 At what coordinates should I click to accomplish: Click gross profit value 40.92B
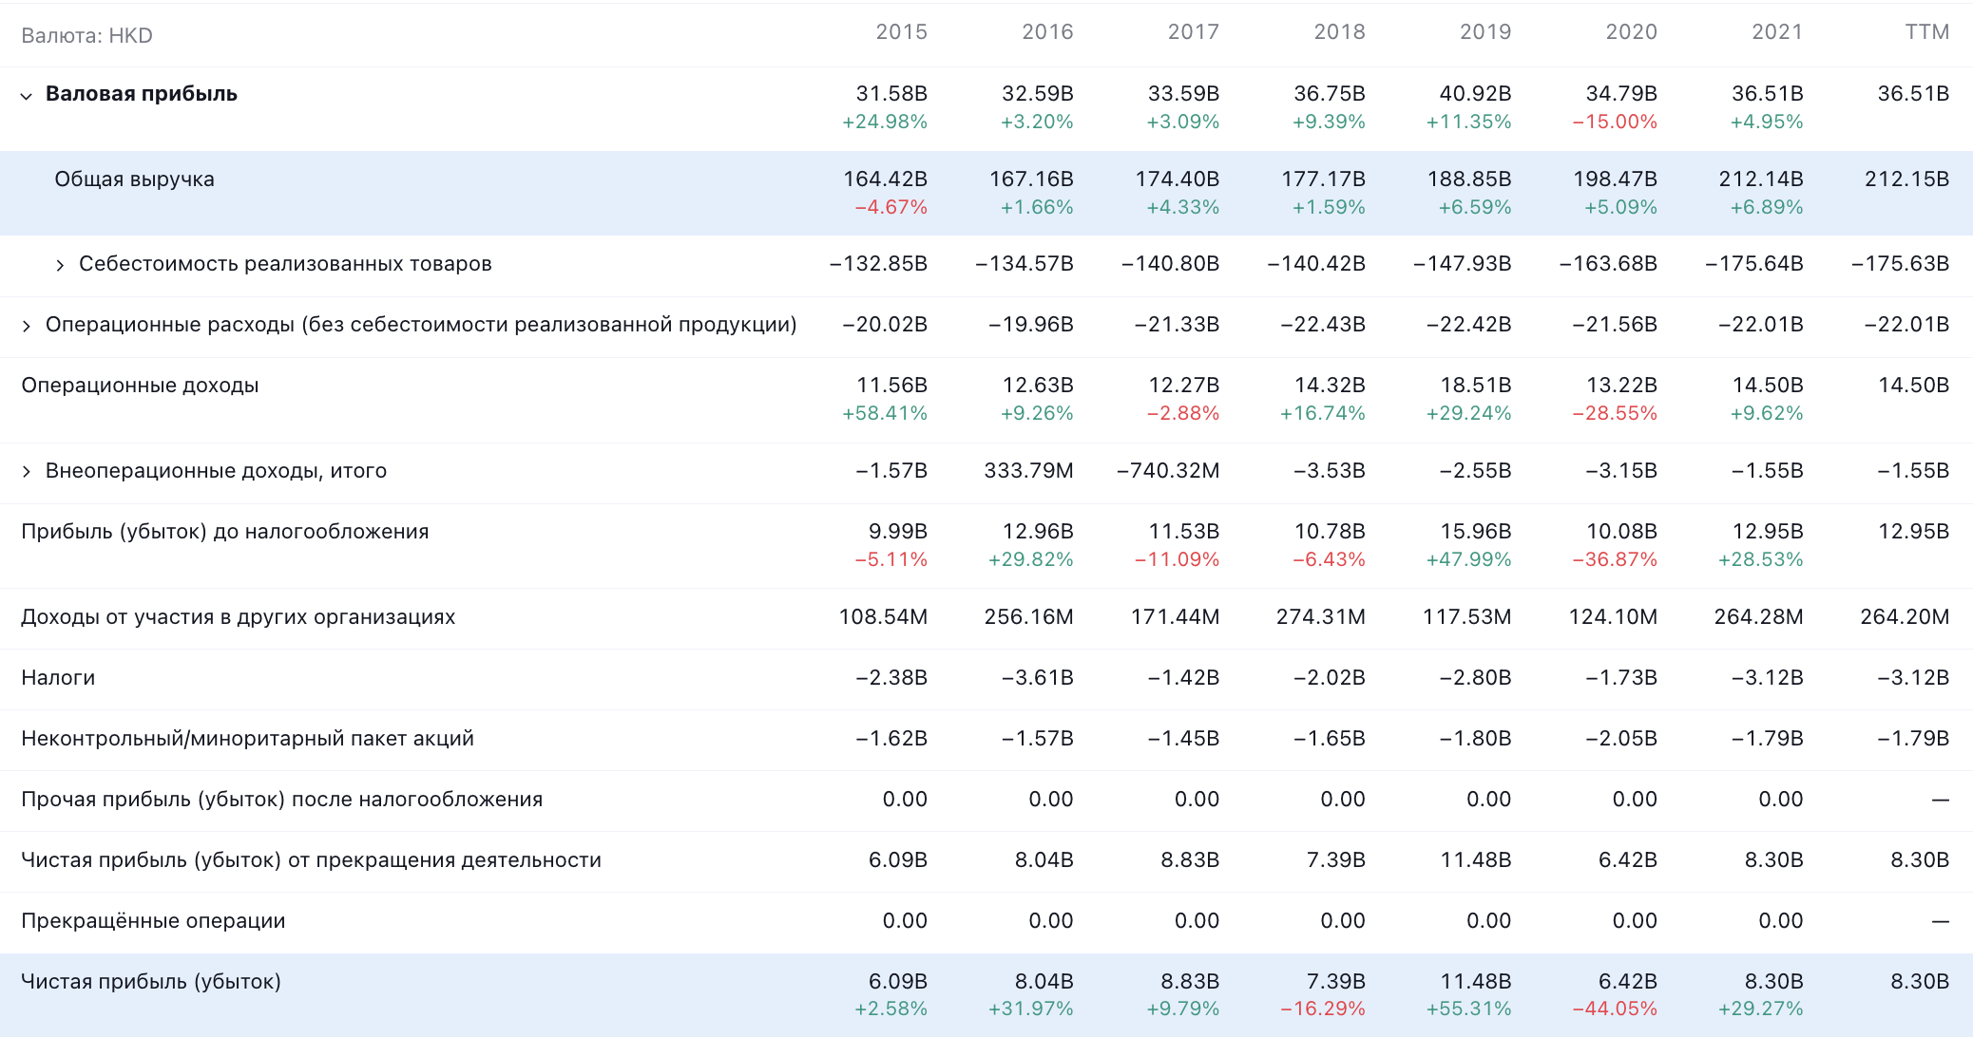pyautogui.click(x=1475, y=94)
